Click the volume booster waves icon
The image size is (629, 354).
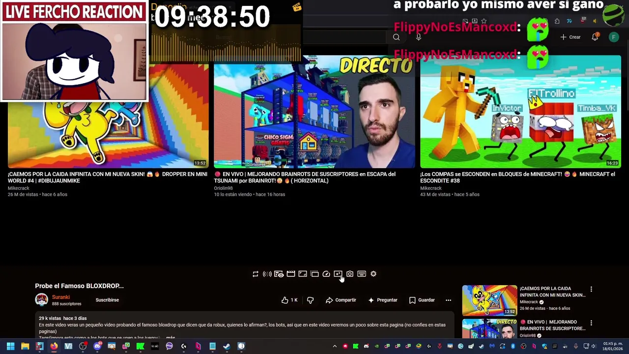click(267, 274)
